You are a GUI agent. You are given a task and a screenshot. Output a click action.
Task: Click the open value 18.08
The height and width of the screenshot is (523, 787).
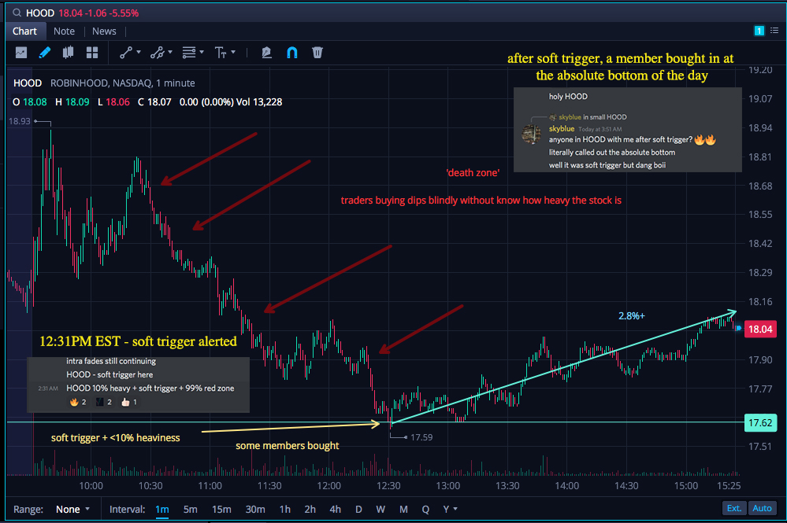pos(35,101)
